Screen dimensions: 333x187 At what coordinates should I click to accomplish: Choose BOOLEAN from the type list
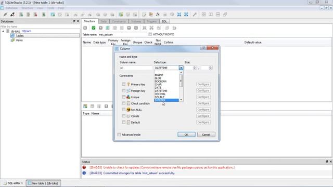point(166,81)
